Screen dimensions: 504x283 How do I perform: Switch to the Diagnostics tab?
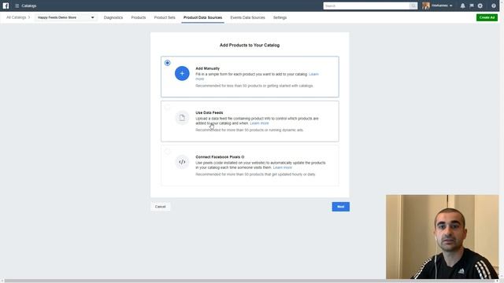pos(113,17)
